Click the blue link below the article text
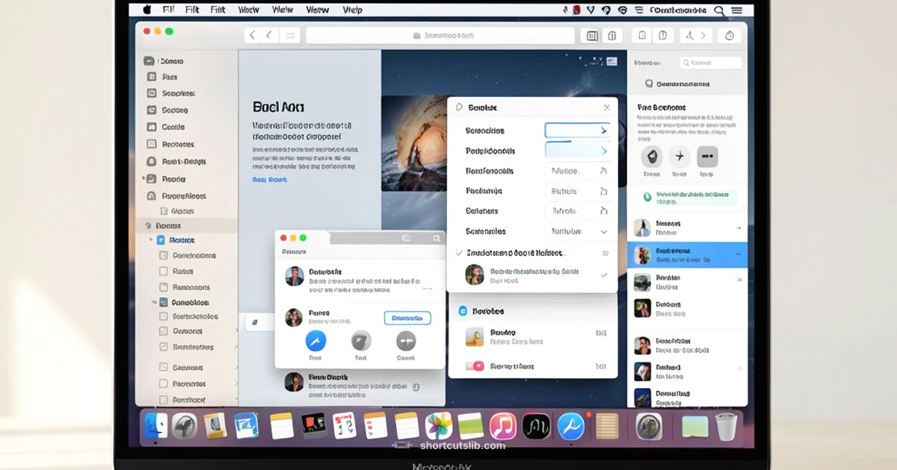This screenshot has width=897, height=470. [270, 179]
